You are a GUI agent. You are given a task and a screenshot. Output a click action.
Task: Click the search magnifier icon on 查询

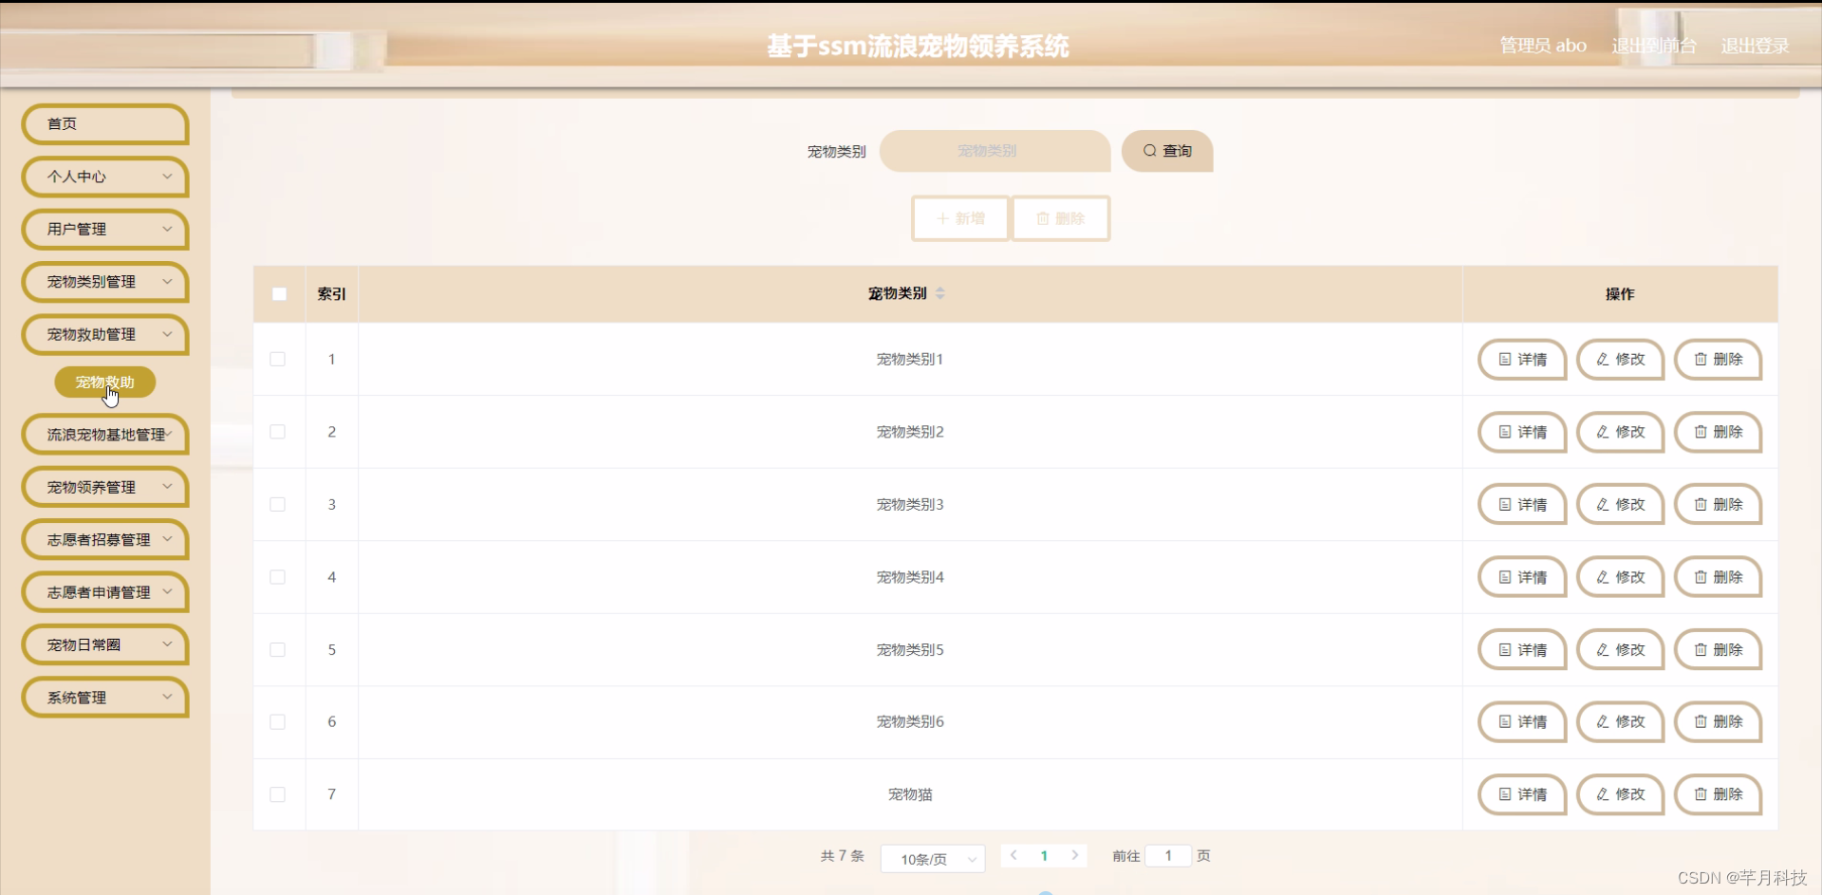click(1149, 151)
